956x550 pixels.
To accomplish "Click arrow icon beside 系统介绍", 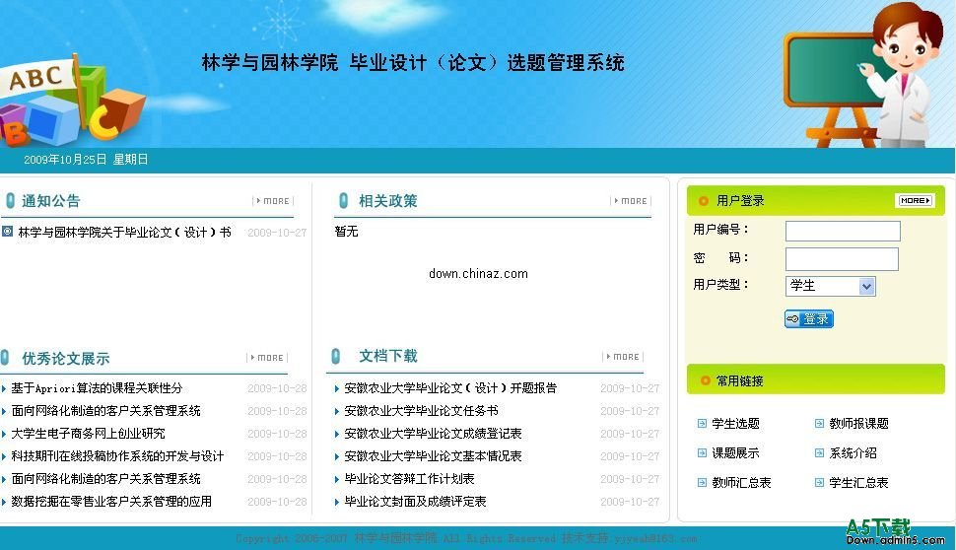I will [819, 452].
